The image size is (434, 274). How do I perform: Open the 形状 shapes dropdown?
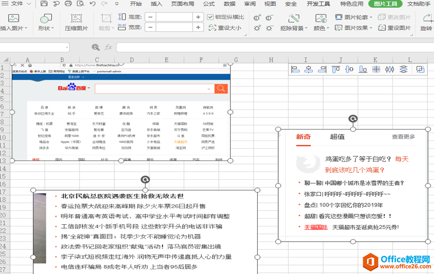46,23
